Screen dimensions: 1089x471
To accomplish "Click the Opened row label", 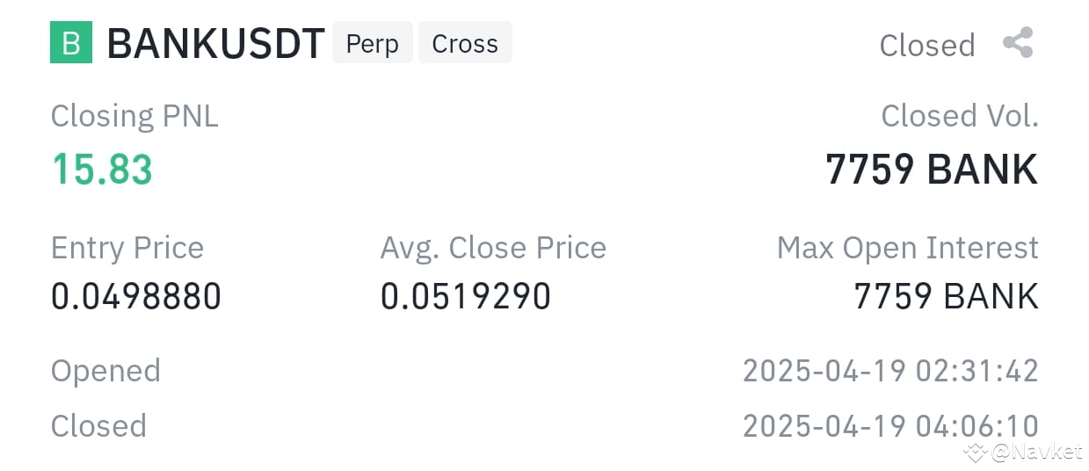I will [x=105, y=371].
